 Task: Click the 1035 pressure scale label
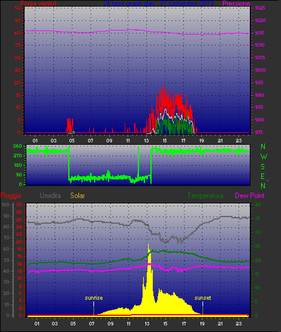(x=260, y=8)
